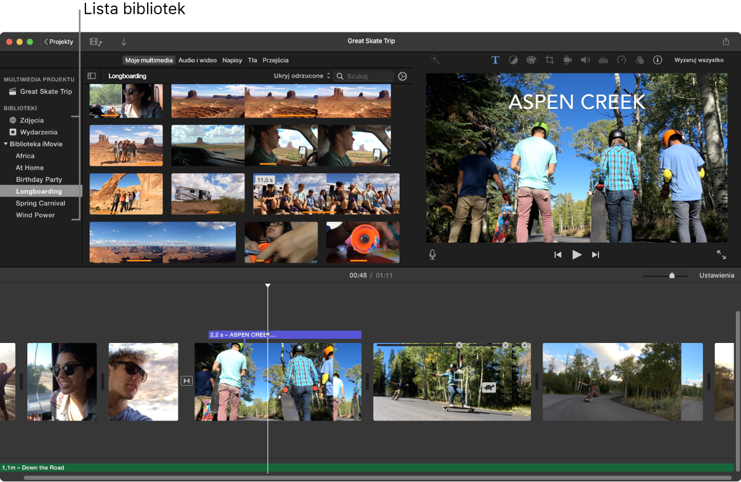Screen dimensions: 741x482
Task: Open the color correction palette icon
Action: [531, 60]
